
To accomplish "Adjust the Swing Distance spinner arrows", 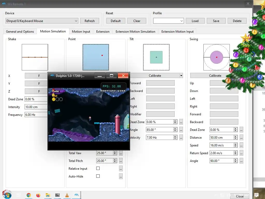I will (235, 137).
